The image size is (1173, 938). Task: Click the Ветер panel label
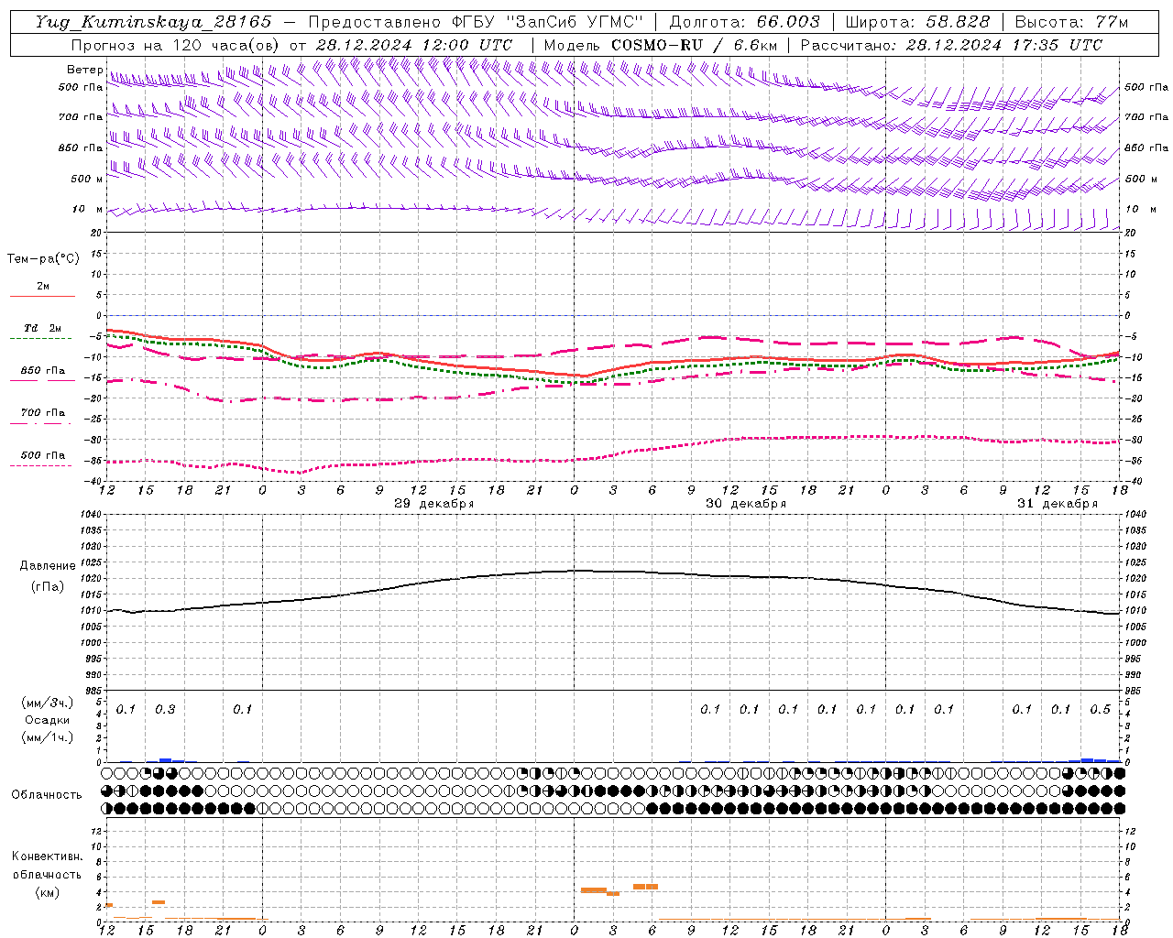click(84, 70)
